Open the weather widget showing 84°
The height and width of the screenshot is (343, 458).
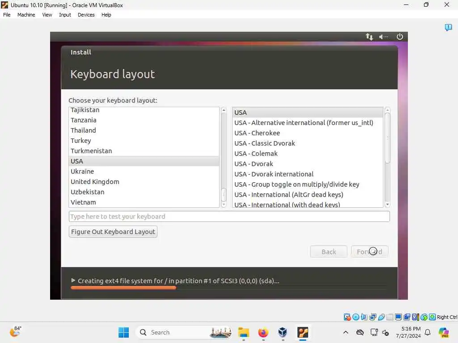click(15, 332)
